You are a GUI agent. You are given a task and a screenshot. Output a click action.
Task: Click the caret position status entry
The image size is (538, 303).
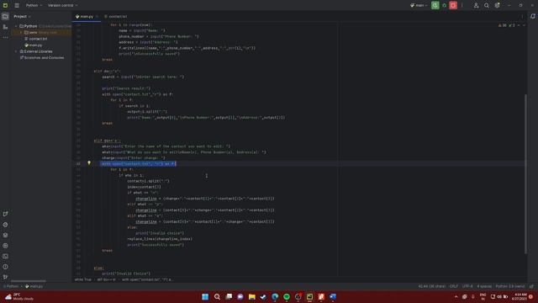(431, 286)
